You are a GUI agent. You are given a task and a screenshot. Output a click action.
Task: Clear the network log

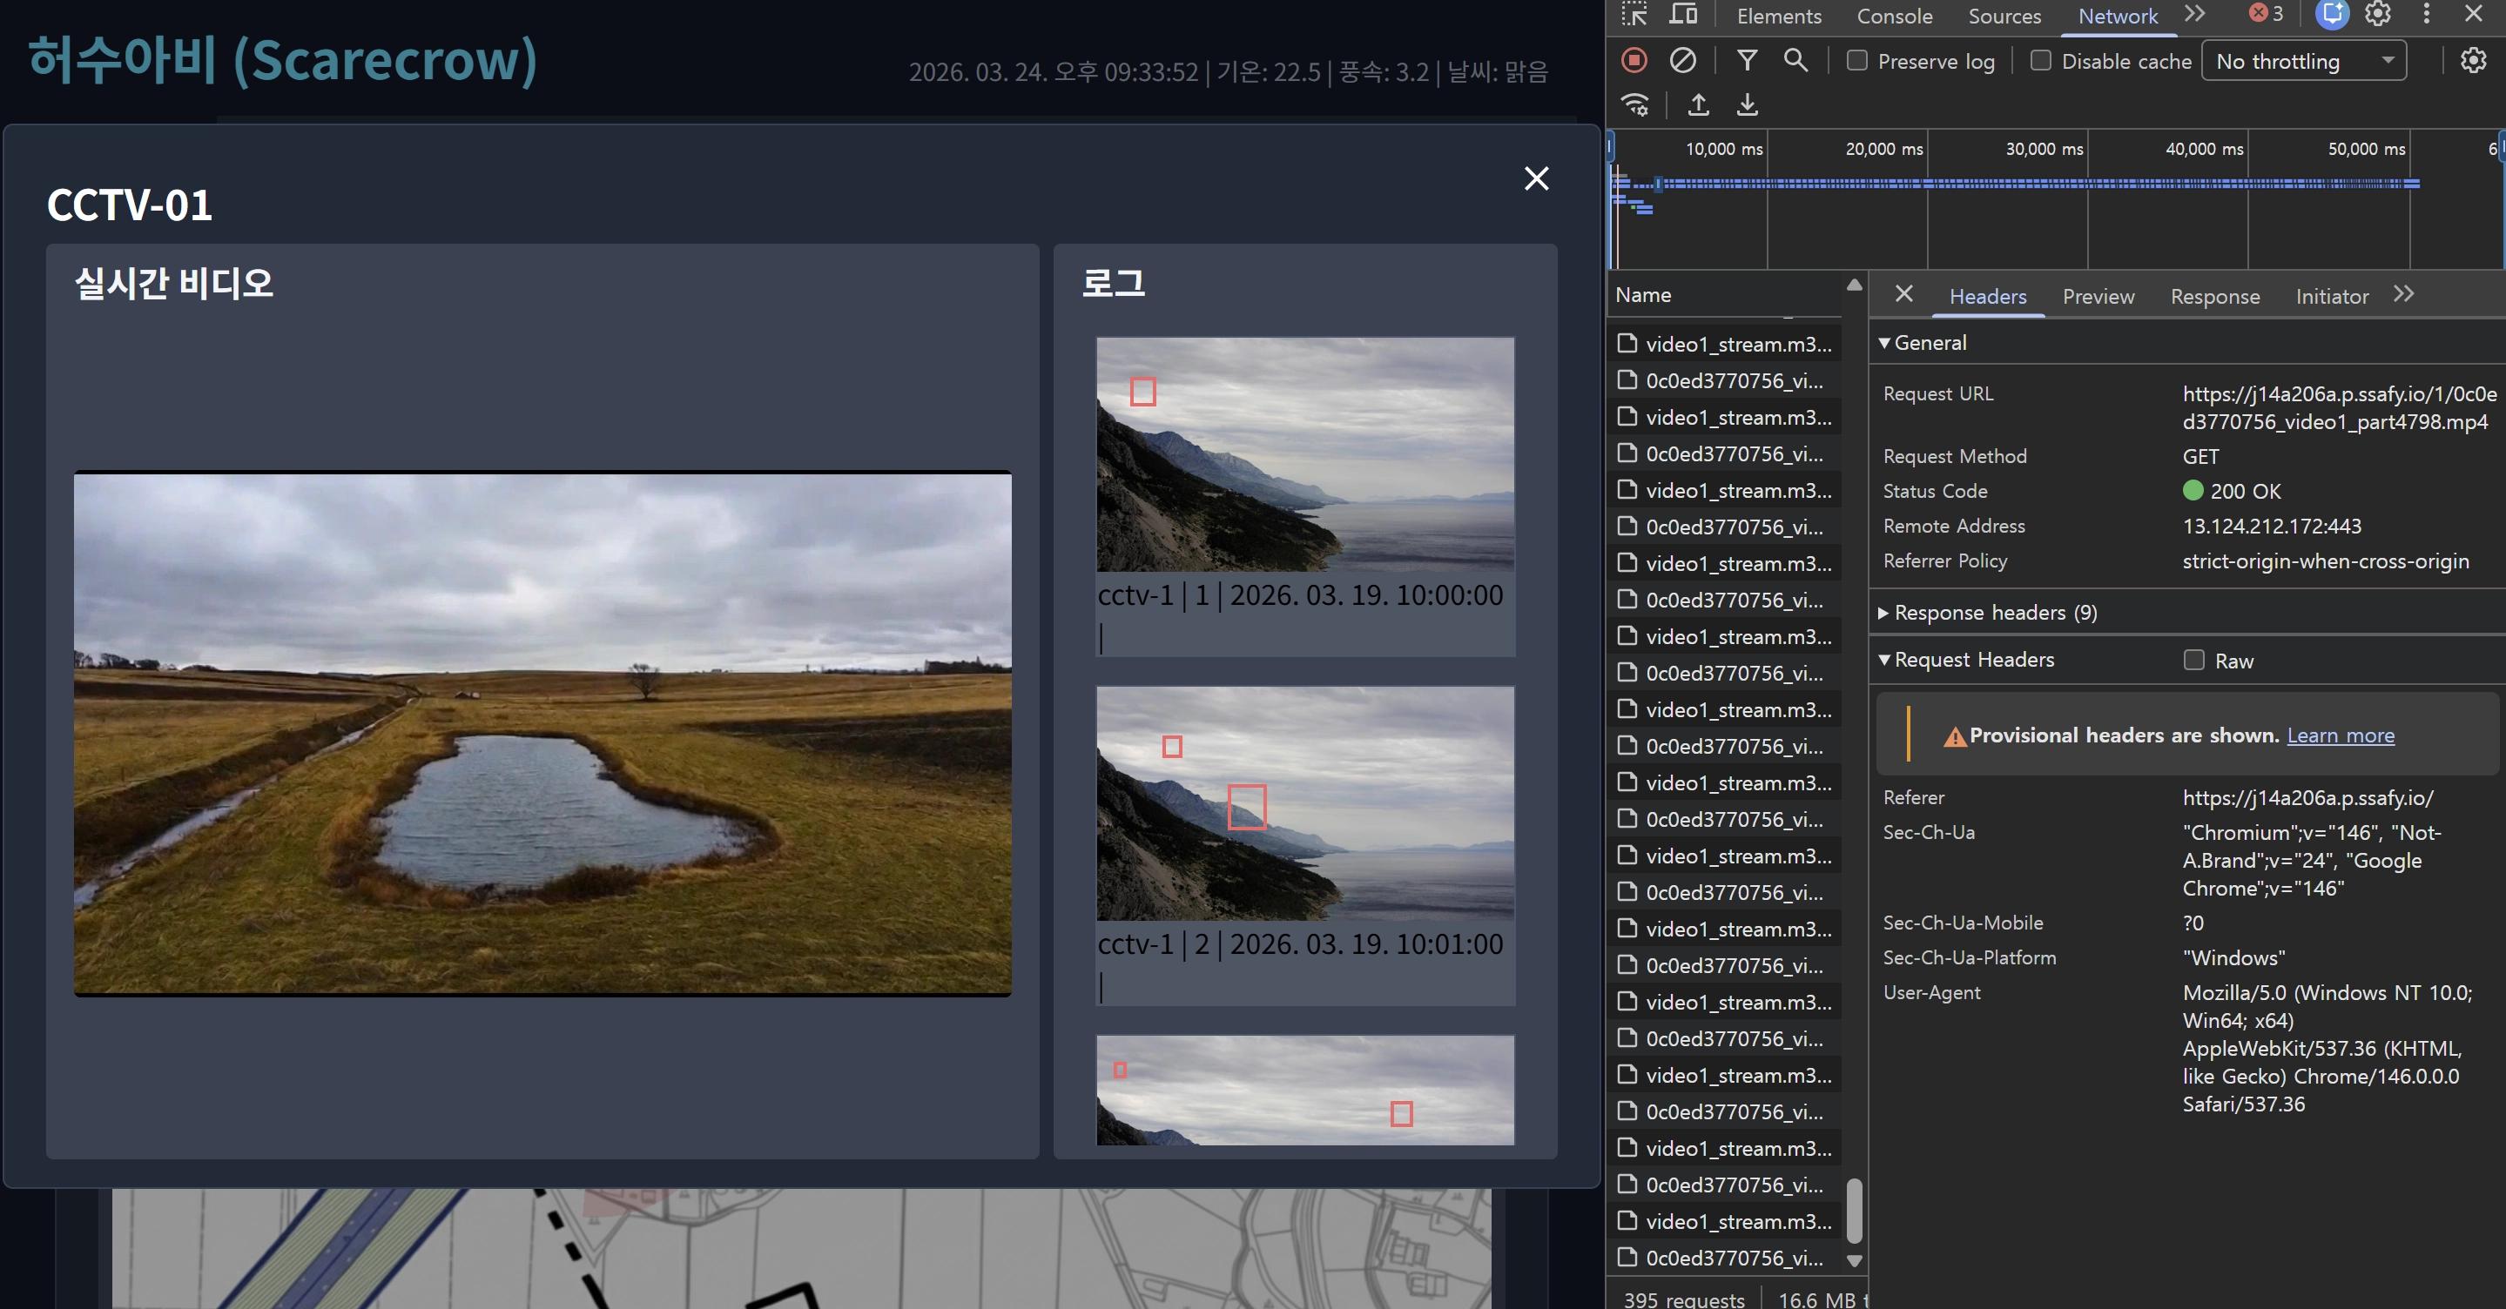click(x=1683, y=60)
